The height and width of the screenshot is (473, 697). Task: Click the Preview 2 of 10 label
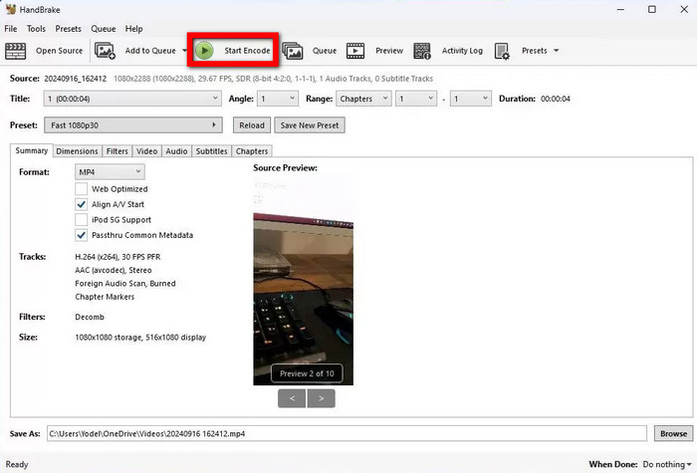pos(307,373)
